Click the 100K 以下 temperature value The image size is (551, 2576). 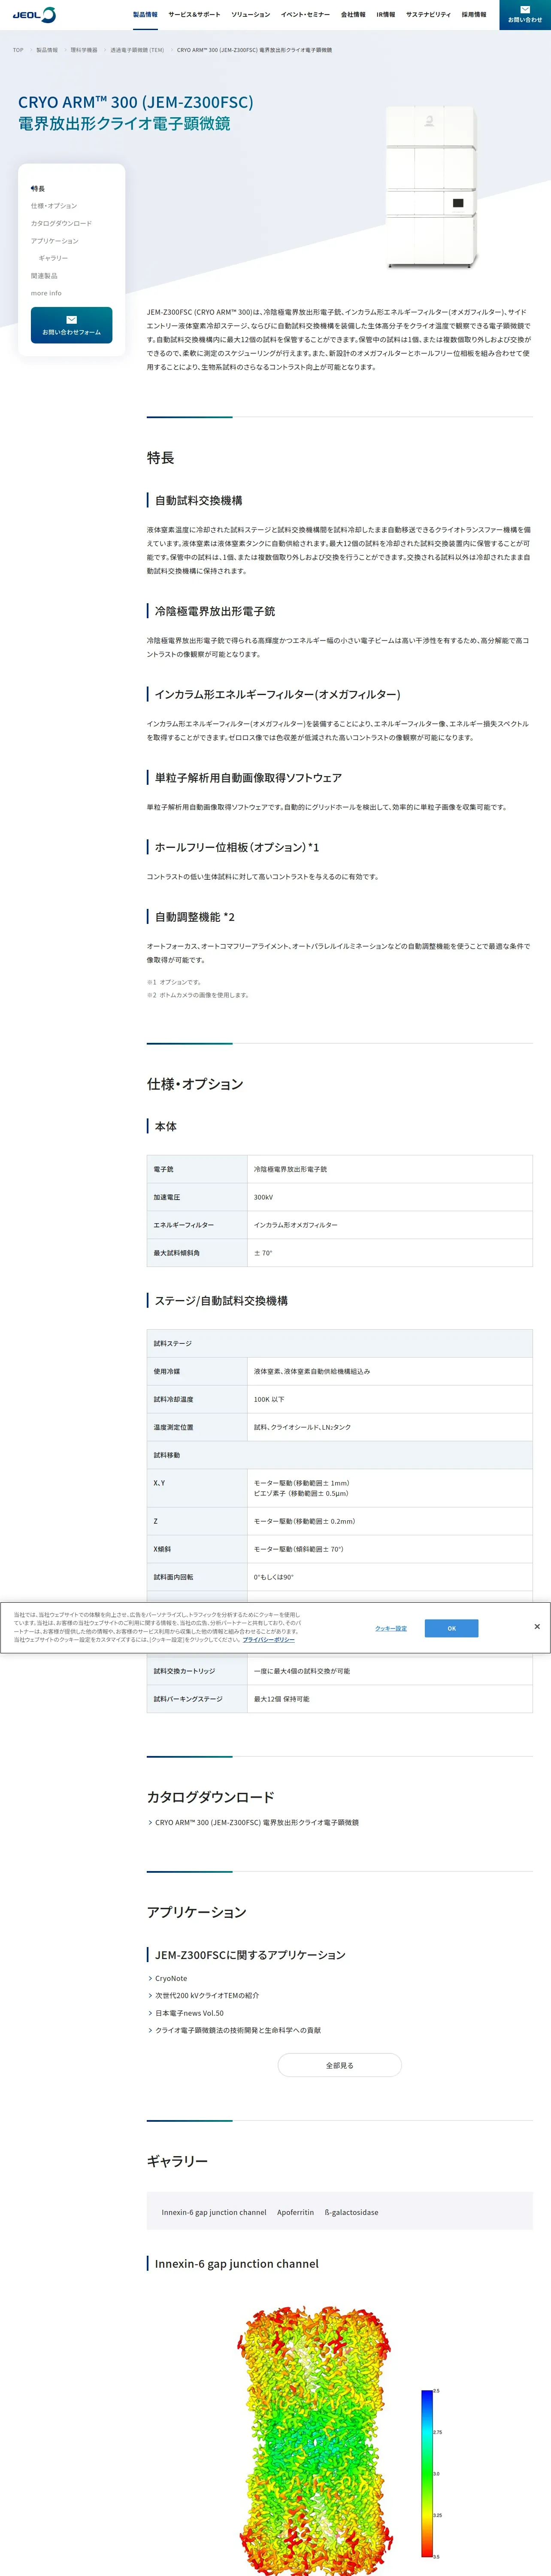pos(269,1399)
